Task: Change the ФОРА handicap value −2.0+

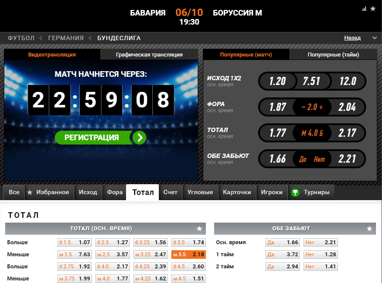Action: pyautogui.click(x=312, y=107)
